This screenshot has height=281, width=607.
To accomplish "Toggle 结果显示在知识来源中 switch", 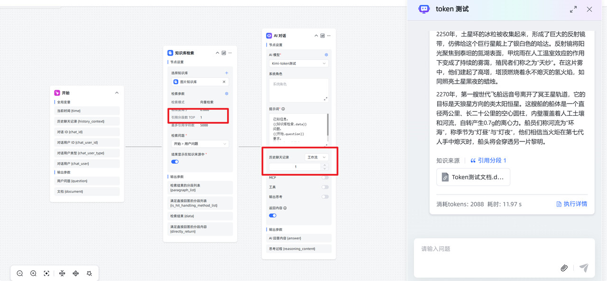I will click(175, 161).
